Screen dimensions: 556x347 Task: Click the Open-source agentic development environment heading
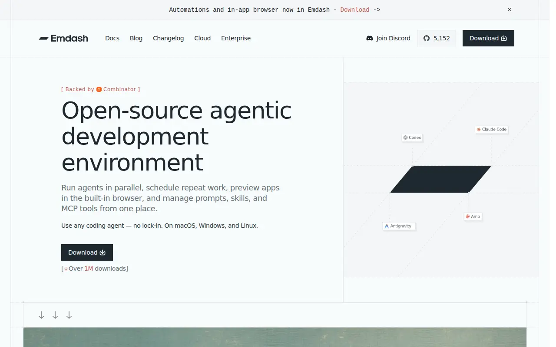(x=177, y=136)
